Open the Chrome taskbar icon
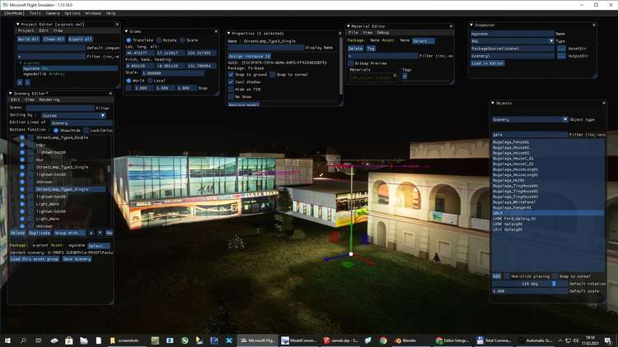This screenshot has height=347, width=618. tap(383, 340)
